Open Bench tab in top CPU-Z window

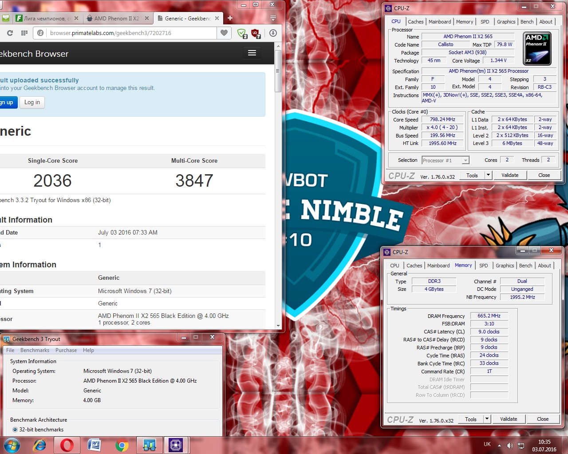click(x=527, y=22)
